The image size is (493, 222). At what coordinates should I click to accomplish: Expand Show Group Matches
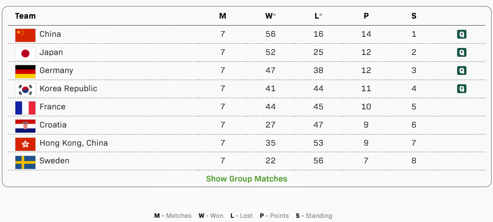tap(246, 179)
